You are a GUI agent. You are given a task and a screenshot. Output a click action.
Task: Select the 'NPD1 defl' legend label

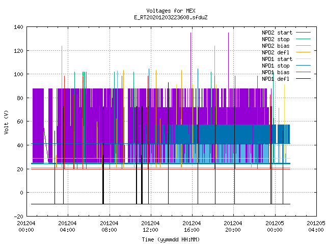tap(276, 79)
